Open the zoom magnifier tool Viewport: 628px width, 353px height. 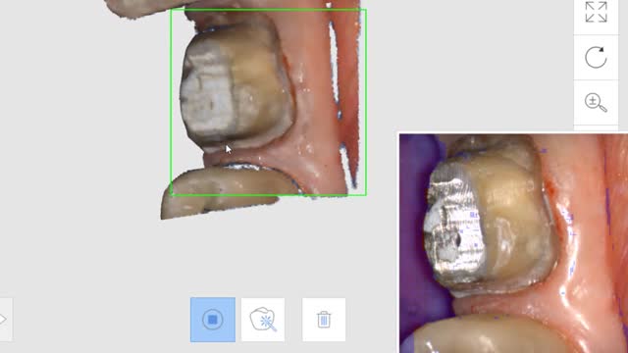tap(596, 102)
